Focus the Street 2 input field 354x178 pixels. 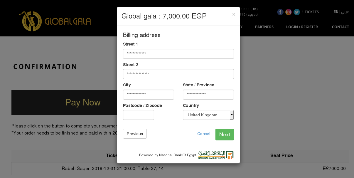(178, 74)
